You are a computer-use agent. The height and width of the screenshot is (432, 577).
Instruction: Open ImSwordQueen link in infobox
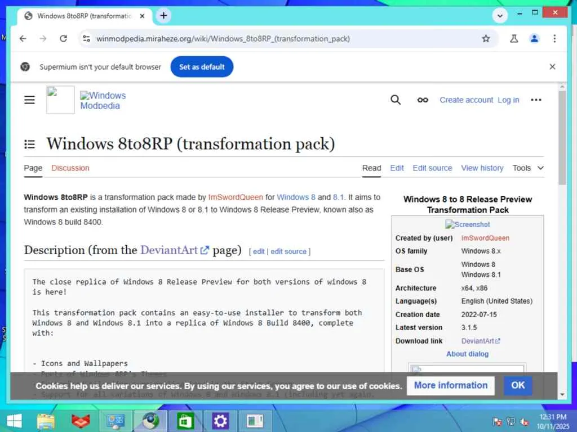click(x=485, y=238)
